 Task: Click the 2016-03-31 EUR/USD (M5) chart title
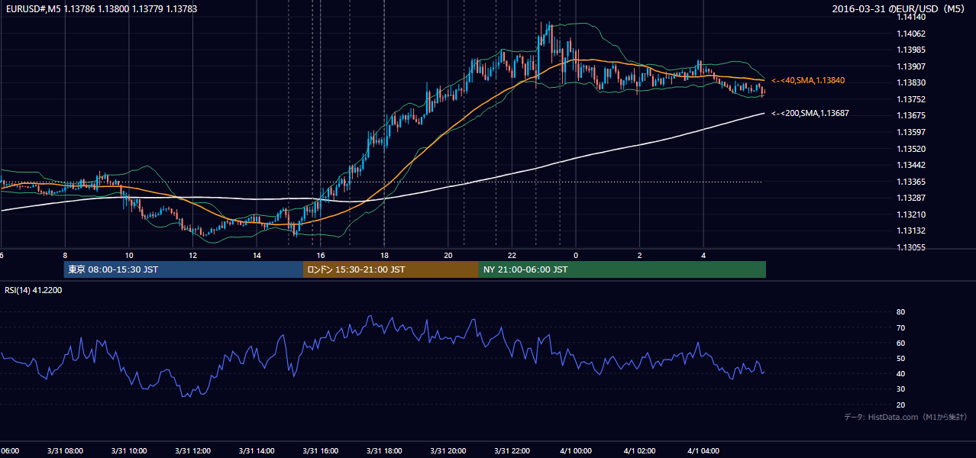(x=899, y=8)
